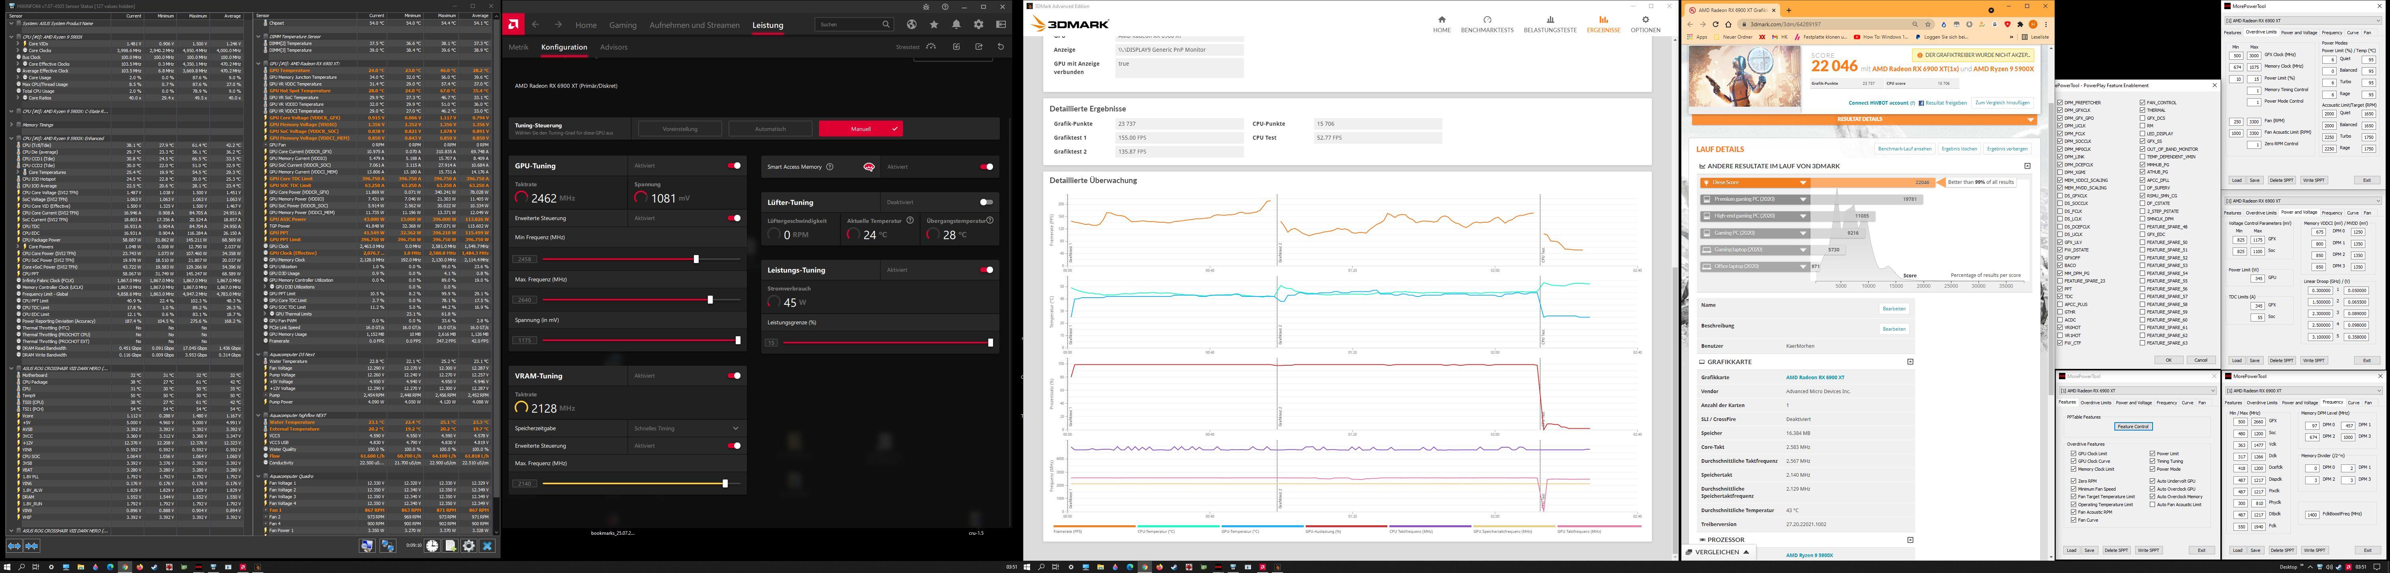2390x573 pixels.
Task: Reload the Chrome page
Action: point(1716,24)
